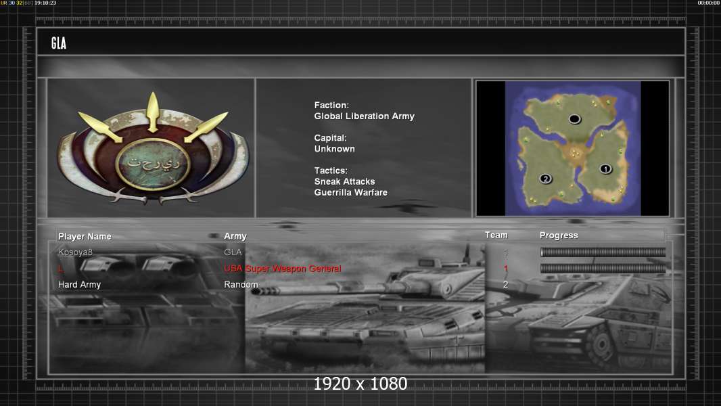Click the clock readout 19:18:23

(45, 3)
